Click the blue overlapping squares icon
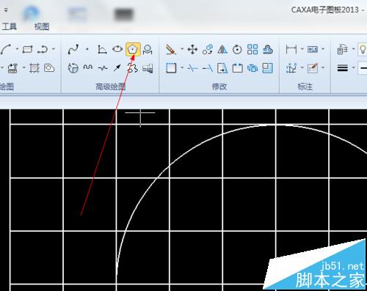 coord(268,68)
